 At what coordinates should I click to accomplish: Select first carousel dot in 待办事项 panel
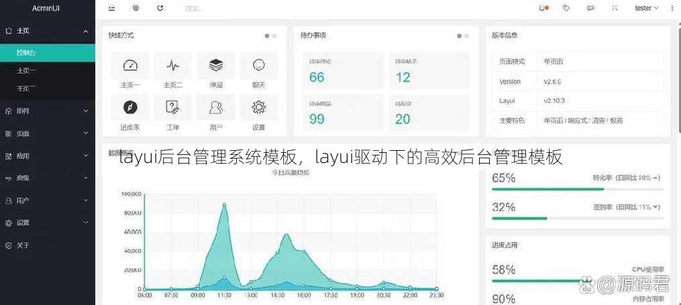(459, 36)
